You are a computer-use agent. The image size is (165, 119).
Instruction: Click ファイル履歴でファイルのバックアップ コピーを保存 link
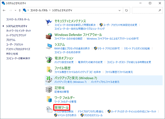(78, 72)
